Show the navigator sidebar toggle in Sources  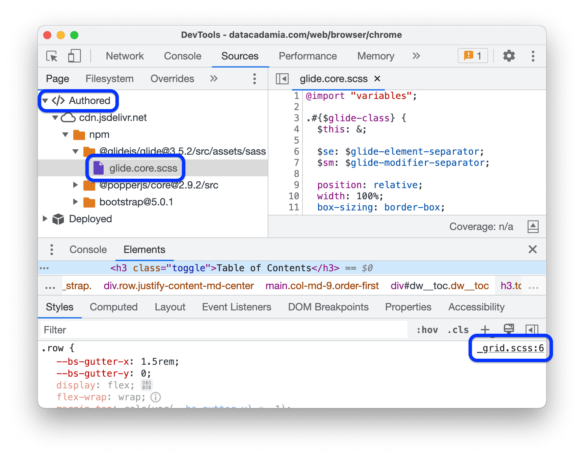[282, 78]
